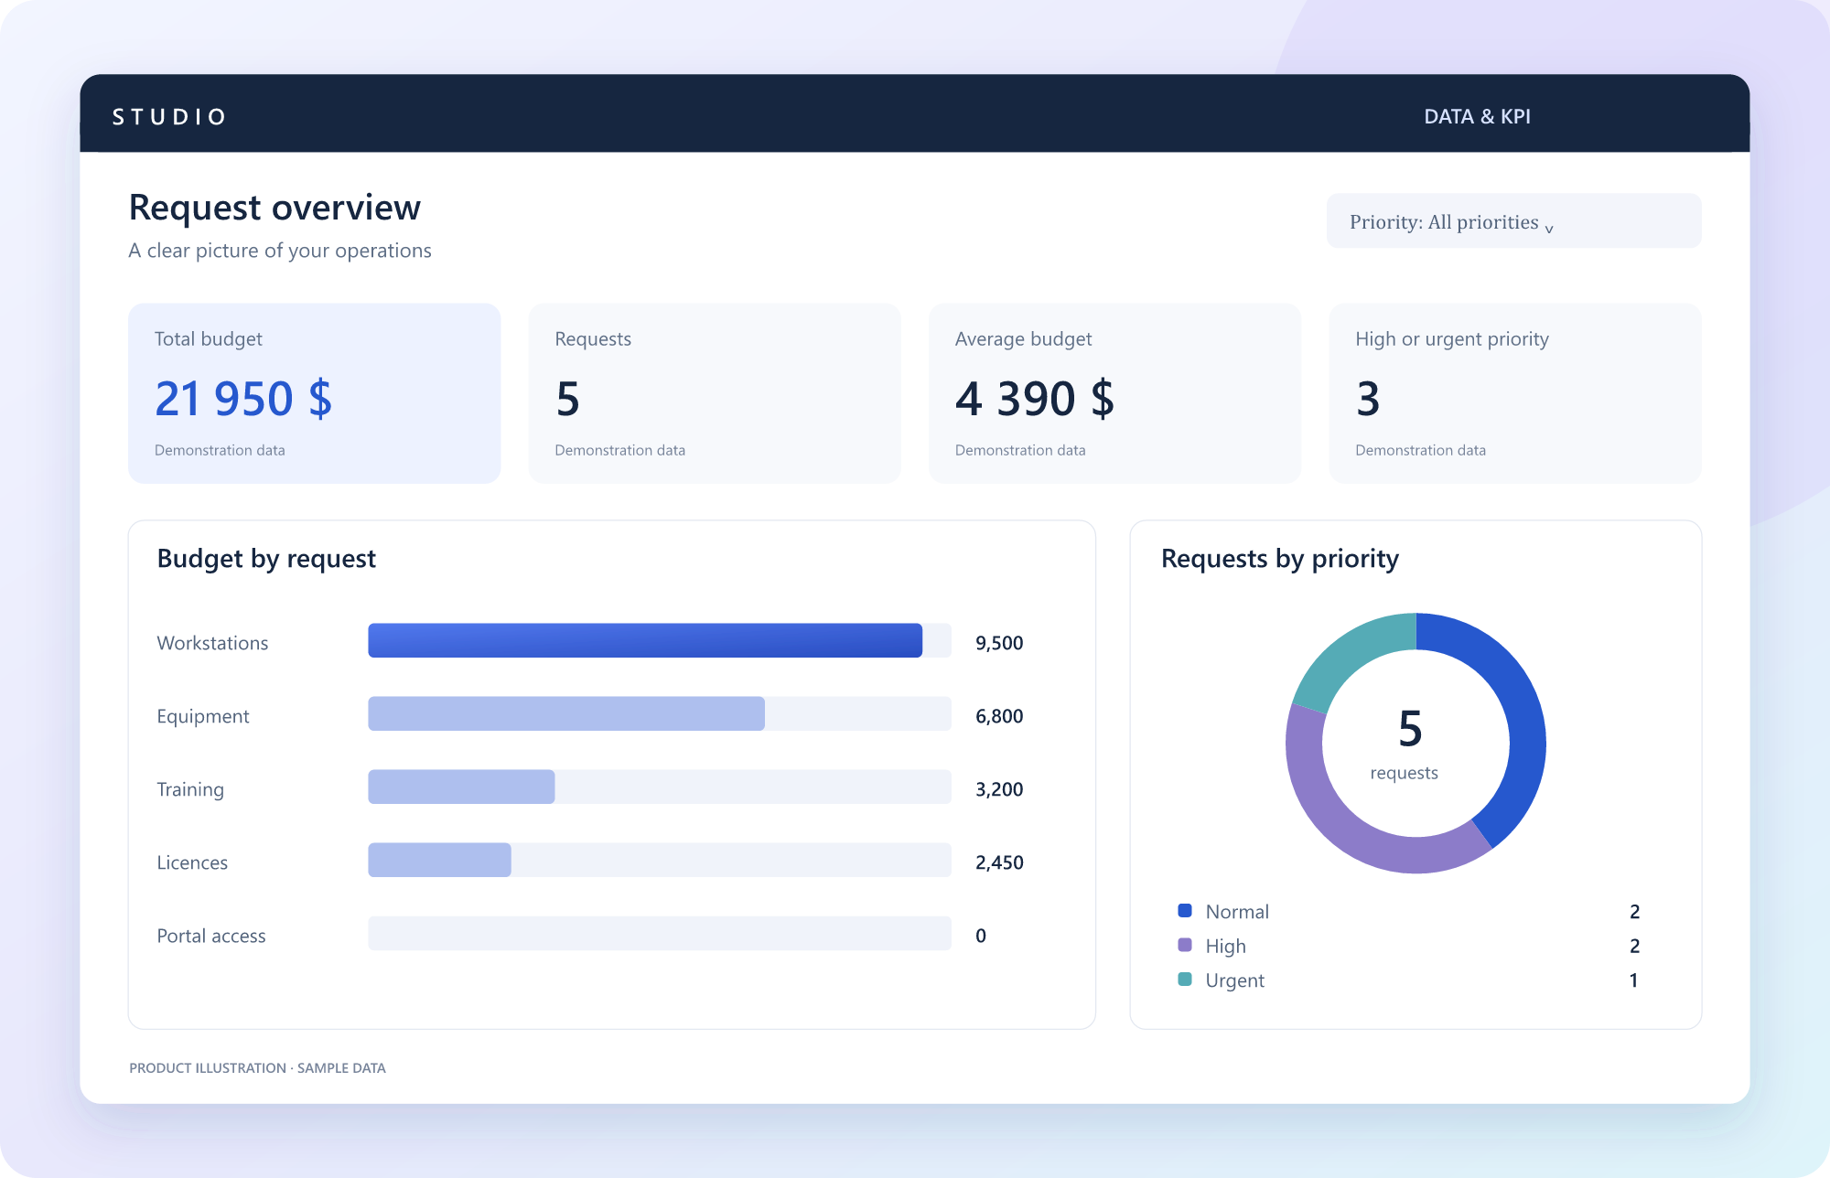1830x1178 pixels.
Task: Select the Requests KPI card
Action: pyautogui.click(x=715, y=393)
